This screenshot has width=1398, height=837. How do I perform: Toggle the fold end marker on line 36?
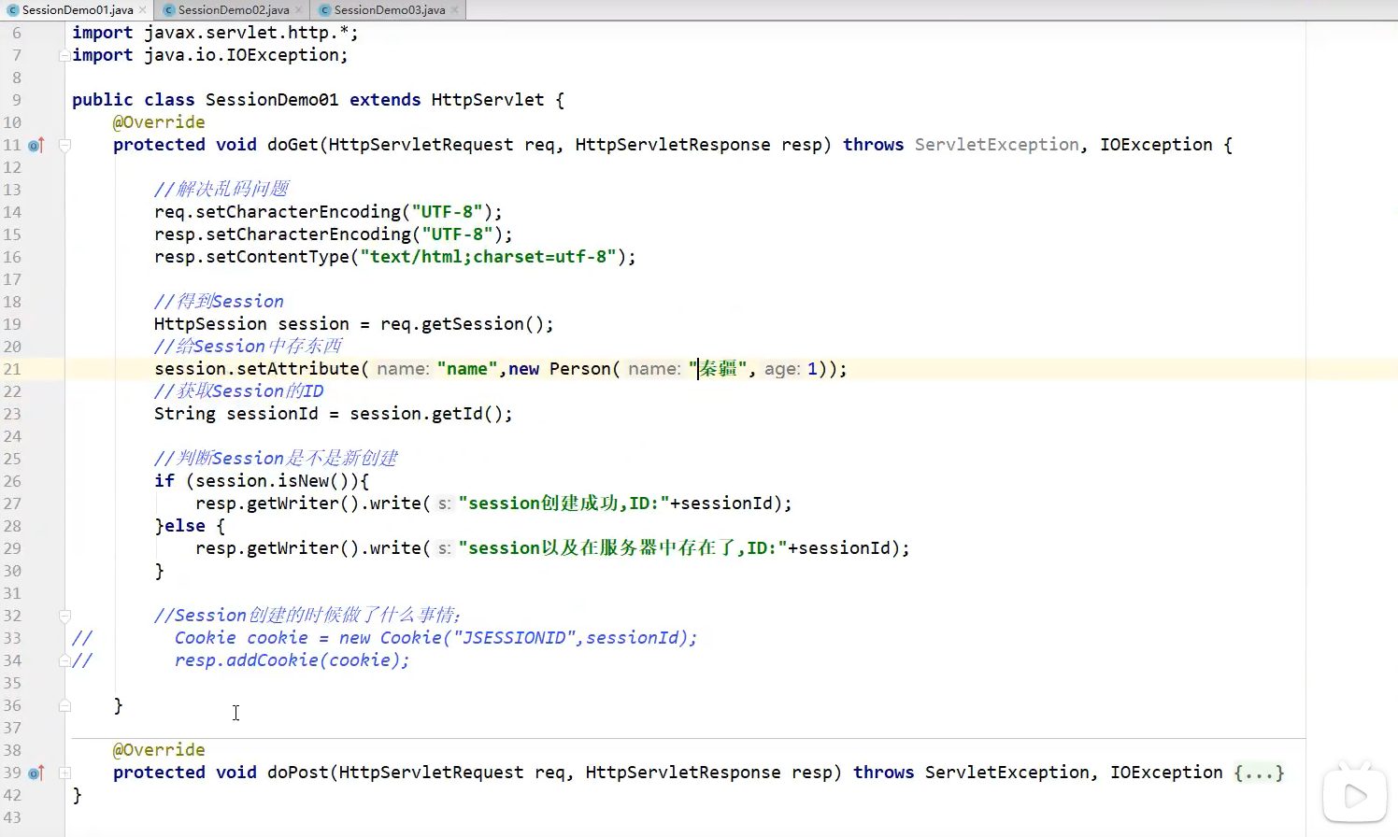[64, 705]
